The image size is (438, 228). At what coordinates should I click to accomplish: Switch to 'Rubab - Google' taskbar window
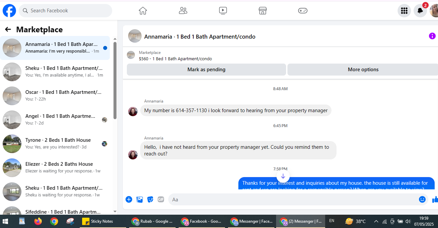pyautogui.click(x=152, y=221)
